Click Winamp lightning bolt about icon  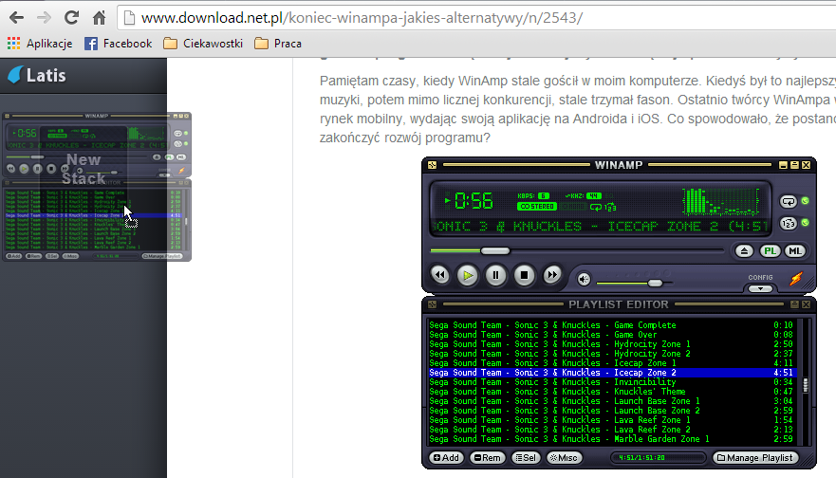(796, 278)
